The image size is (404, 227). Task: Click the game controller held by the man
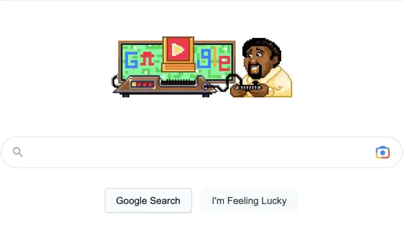[x=248, y=87]
